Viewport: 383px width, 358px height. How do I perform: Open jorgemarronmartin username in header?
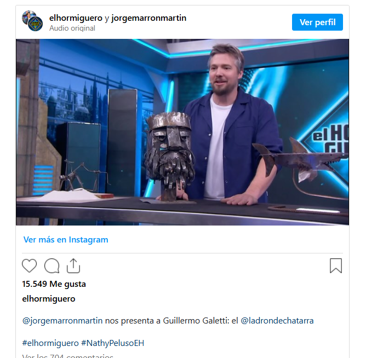coord(148,18)
